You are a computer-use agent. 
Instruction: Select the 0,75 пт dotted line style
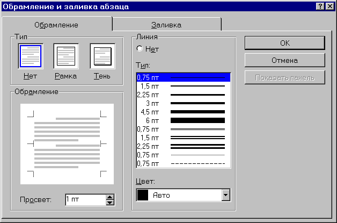[x=184, y=155]
